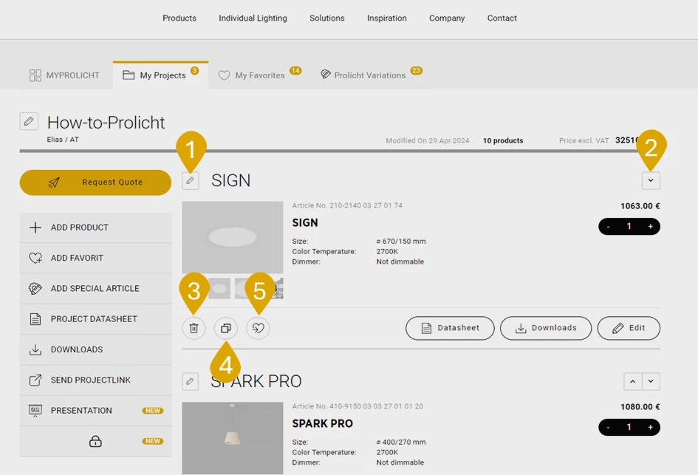Open the Products menu
Image resolution: width=698 pixels, height=475 pixels.
179,18
